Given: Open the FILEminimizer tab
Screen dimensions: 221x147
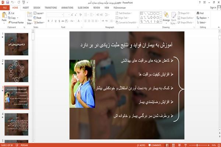Looking at the screenshot, I should (119, 8).
